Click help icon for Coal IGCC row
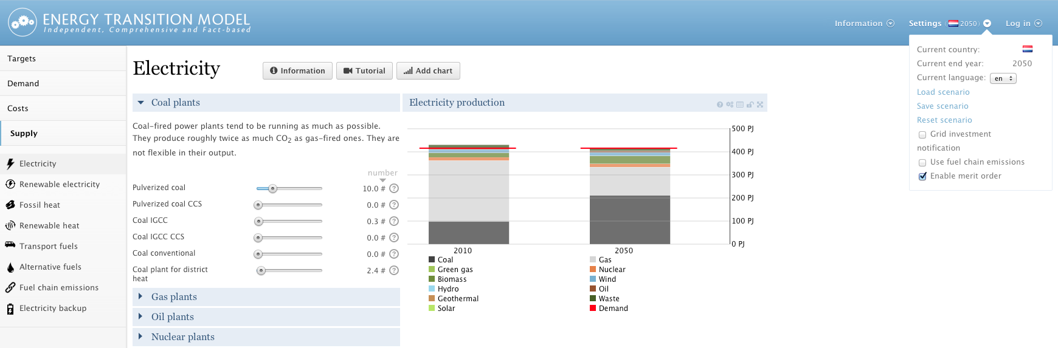1058x348 pixels. point(394,221)
